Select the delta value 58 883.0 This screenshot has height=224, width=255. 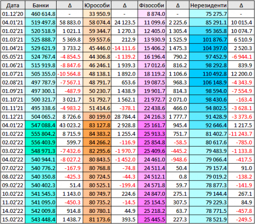70,22
